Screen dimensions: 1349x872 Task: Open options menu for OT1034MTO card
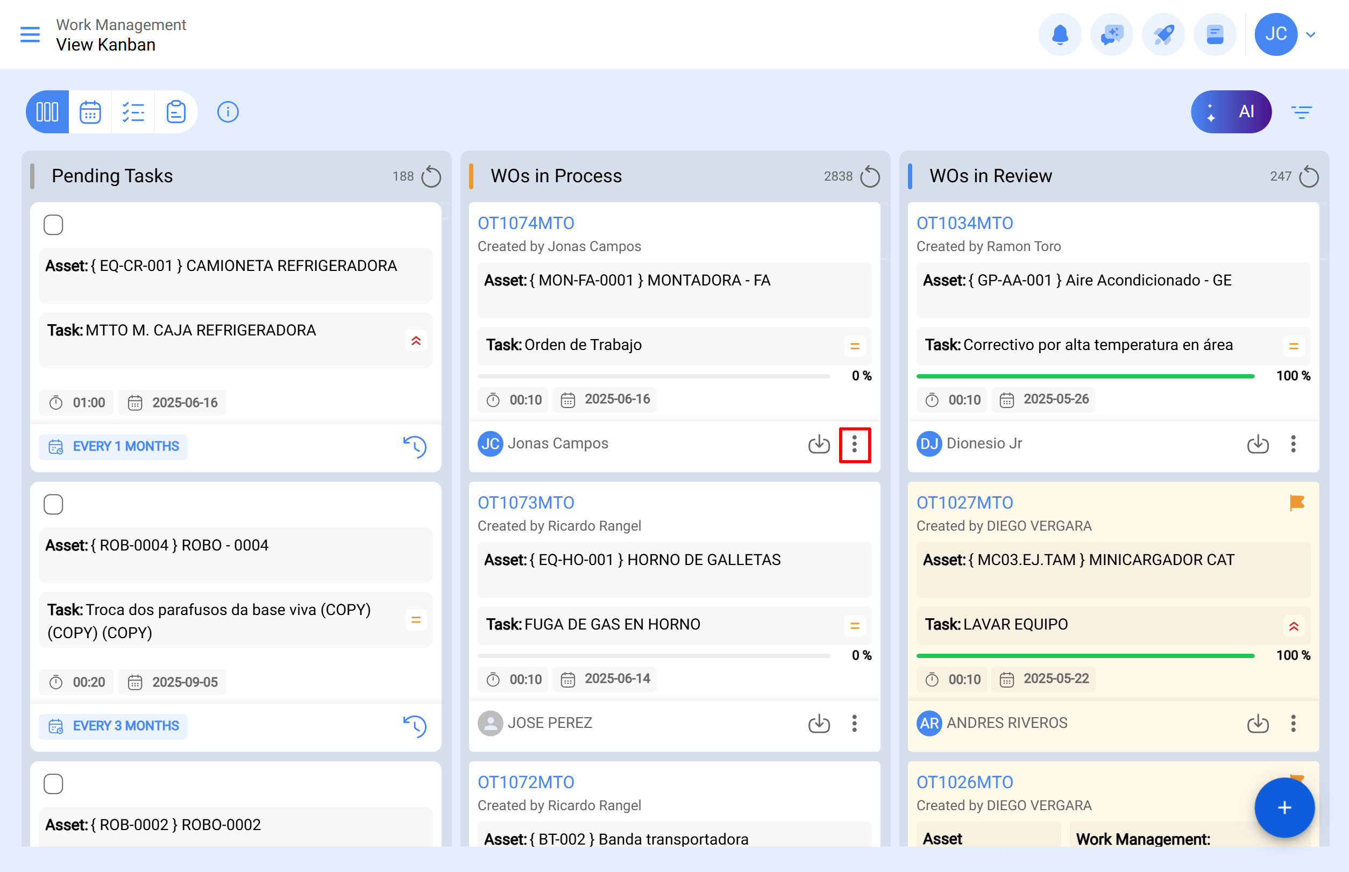pyautogui.click(x=1293, y=445)
